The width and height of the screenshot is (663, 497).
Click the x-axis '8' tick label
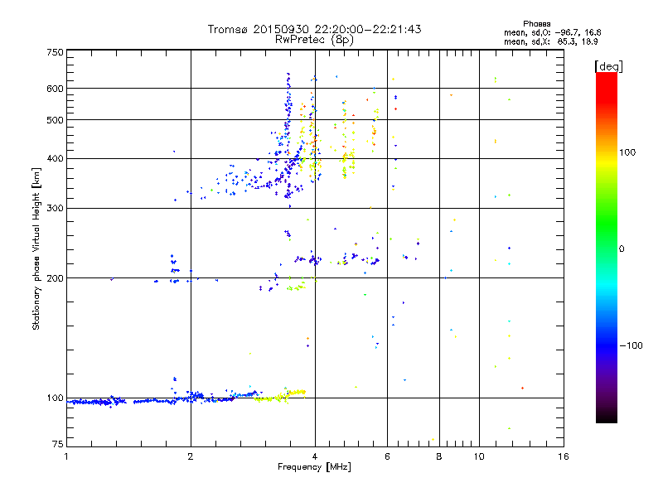pos(439,456)
